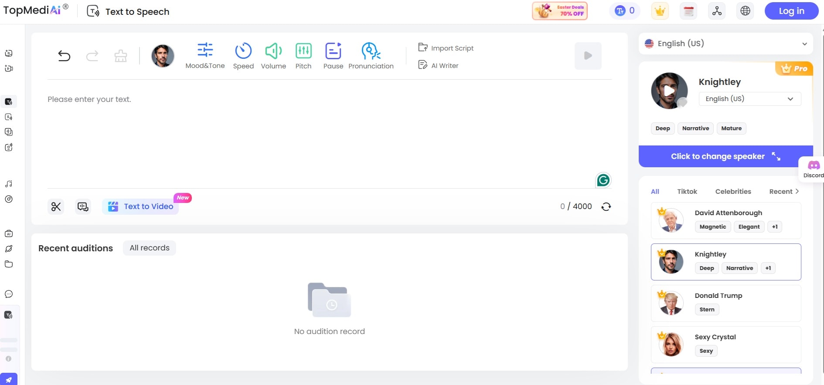Viewport: 824px width, 385px height.
Task: Select the Donald Trump voice
Action: click(726, 303)
